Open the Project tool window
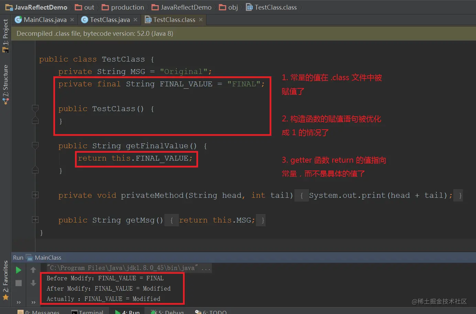476x314 pixels. [x=5, y=35]
